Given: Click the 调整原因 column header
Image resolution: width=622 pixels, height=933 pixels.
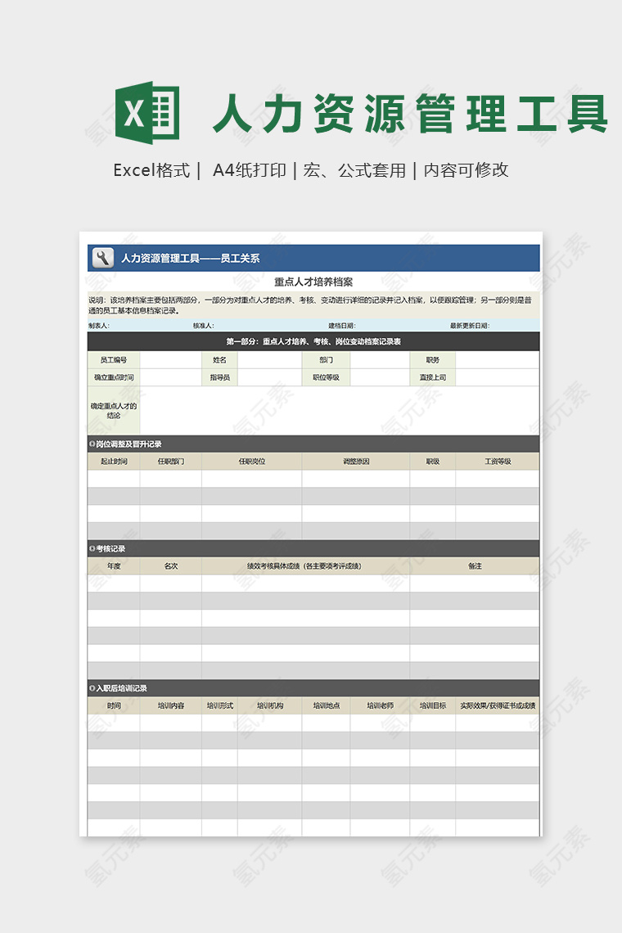Looking at the screenshot, I should click(356, 461).
